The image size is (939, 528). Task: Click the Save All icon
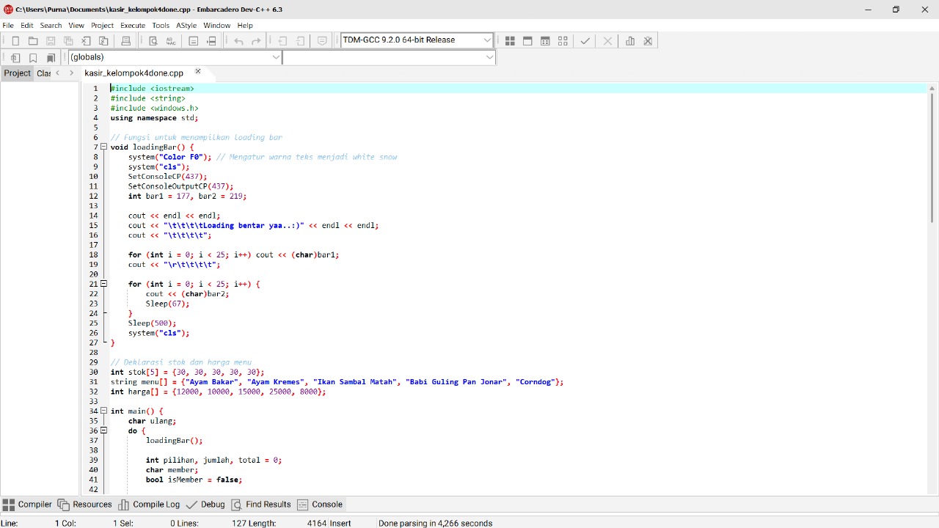(x=68, y=41)
